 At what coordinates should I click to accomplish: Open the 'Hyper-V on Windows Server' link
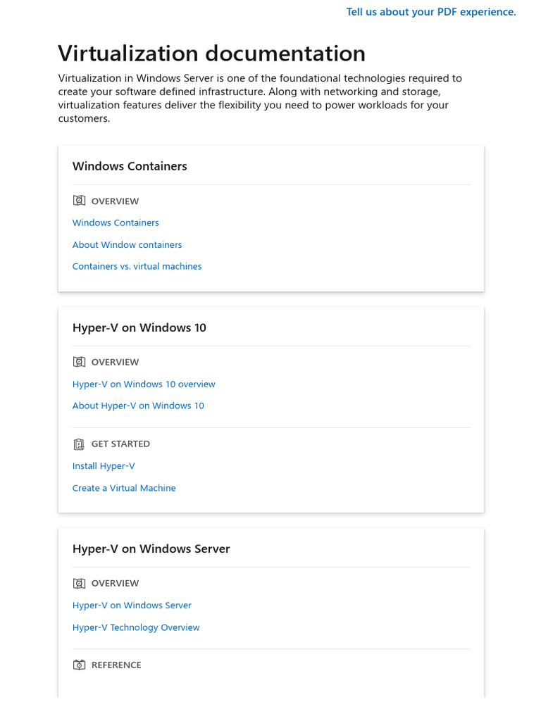(132, 605)
